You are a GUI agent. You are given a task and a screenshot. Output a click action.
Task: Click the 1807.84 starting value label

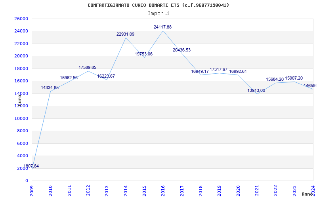[x=31, y=166]
